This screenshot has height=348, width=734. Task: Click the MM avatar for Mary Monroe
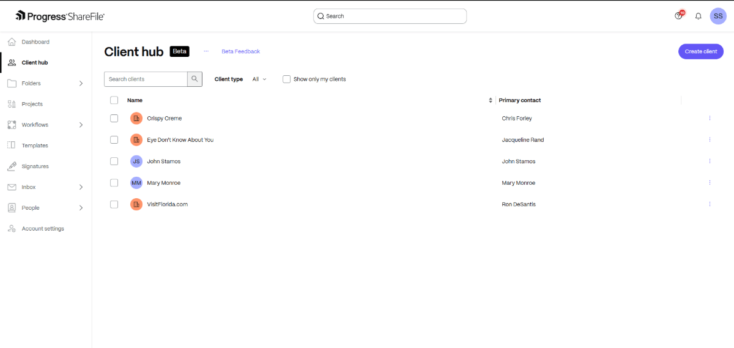(136, 183)
